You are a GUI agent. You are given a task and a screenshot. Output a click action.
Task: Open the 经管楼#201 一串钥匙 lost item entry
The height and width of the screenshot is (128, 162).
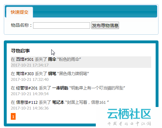point(81,91)
